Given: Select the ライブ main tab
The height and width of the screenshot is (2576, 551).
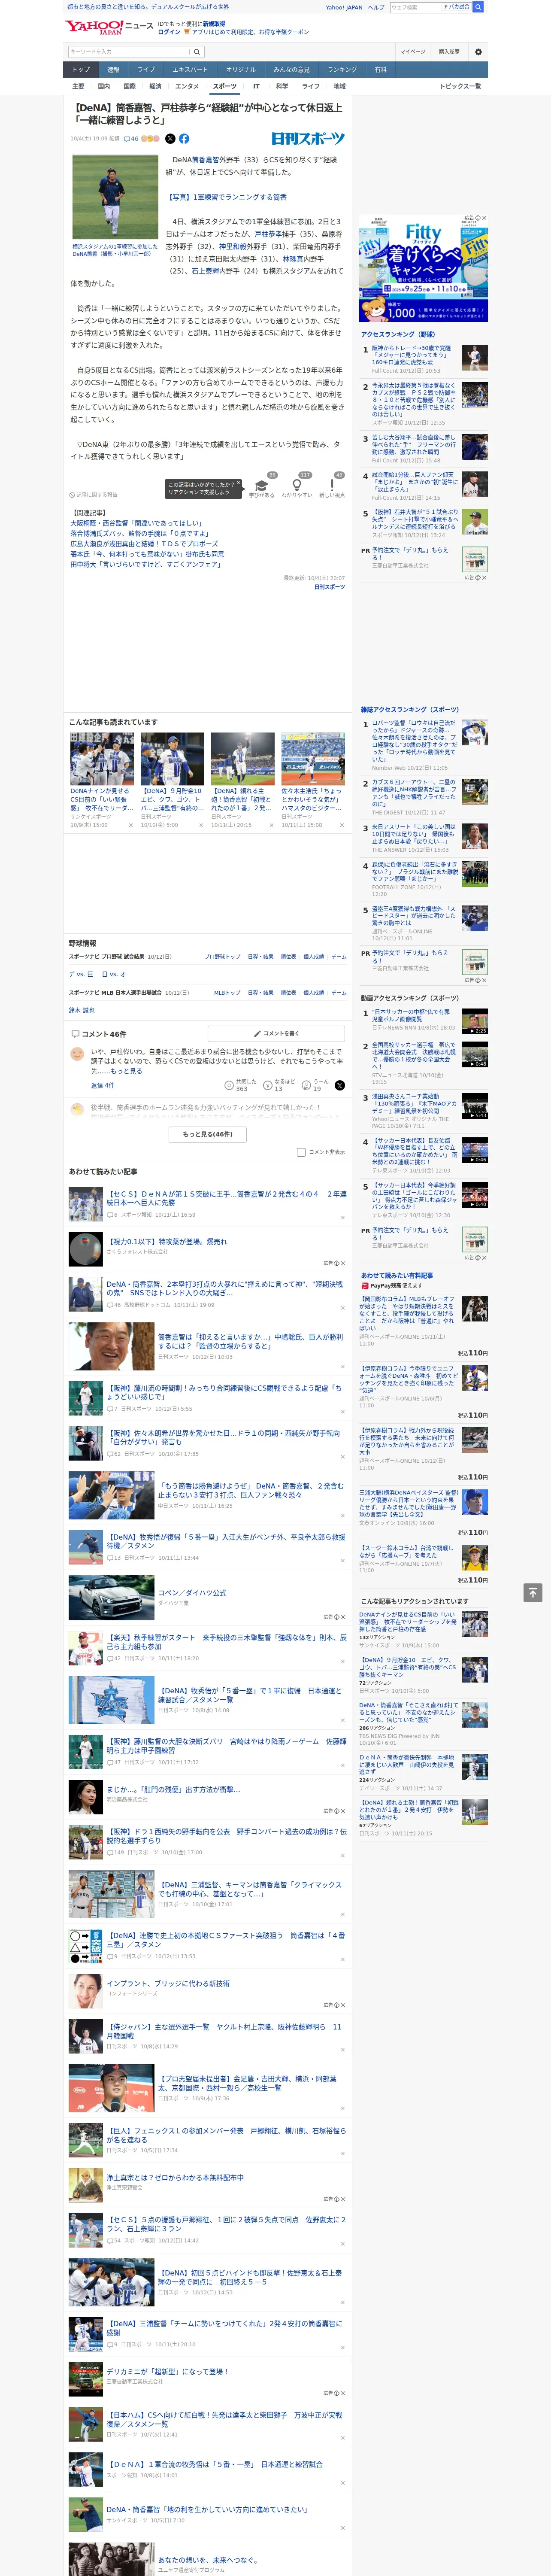Looking at the screenshot, I should pyautogui.click(x=146, y=70).
